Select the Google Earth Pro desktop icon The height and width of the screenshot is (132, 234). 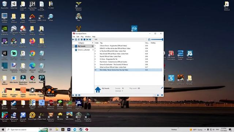coord(14,30)
